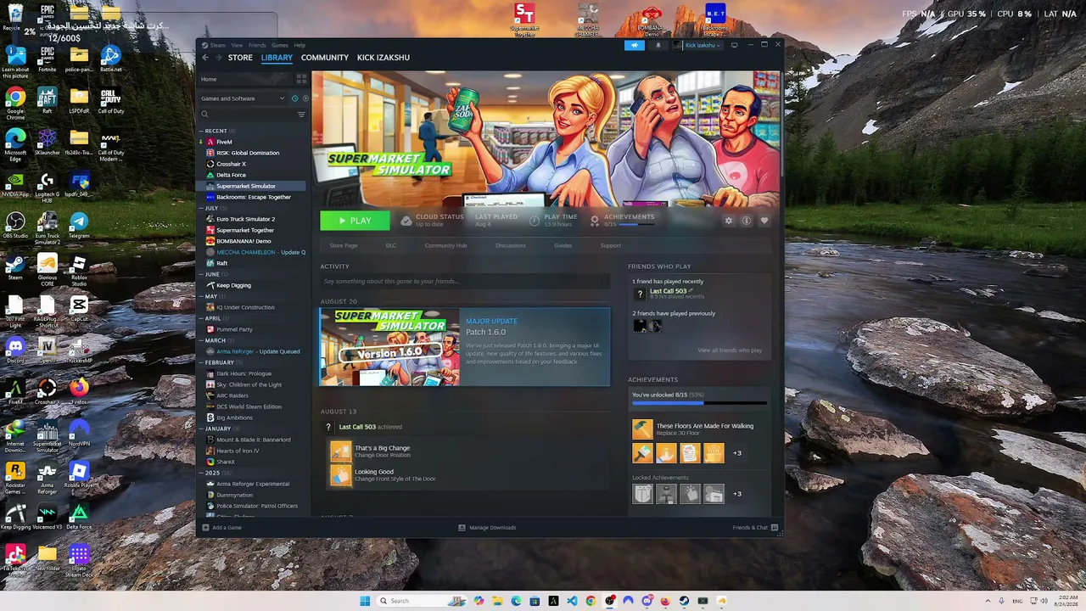Open the Games and Software dropdown
Screen dimensions: 1086x611
[x=243, y=98]
